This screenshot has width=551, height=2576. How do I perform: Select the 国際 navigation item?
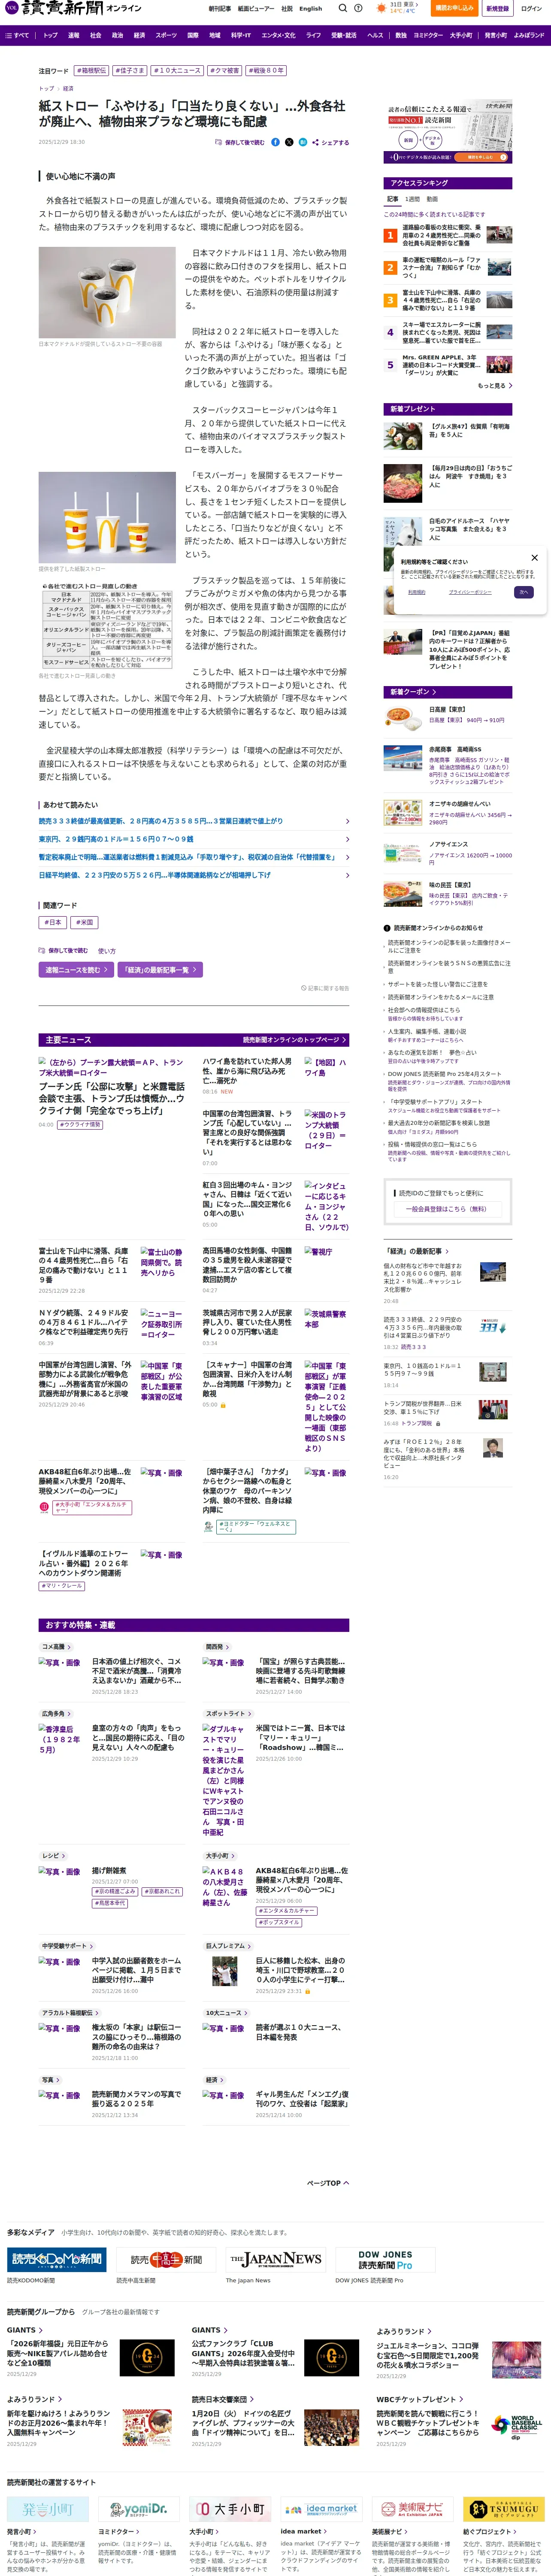point(193,35)
